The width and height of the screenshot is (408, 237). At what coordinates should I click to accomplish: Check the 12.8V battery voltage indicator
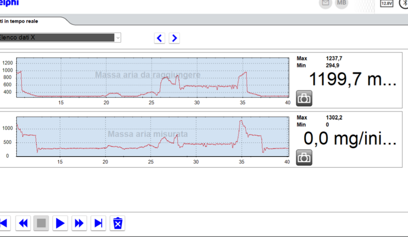[386, 3]
